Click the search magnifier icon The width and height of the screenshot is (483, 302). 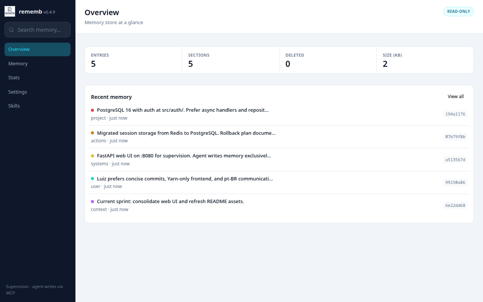tap(11, 30)
